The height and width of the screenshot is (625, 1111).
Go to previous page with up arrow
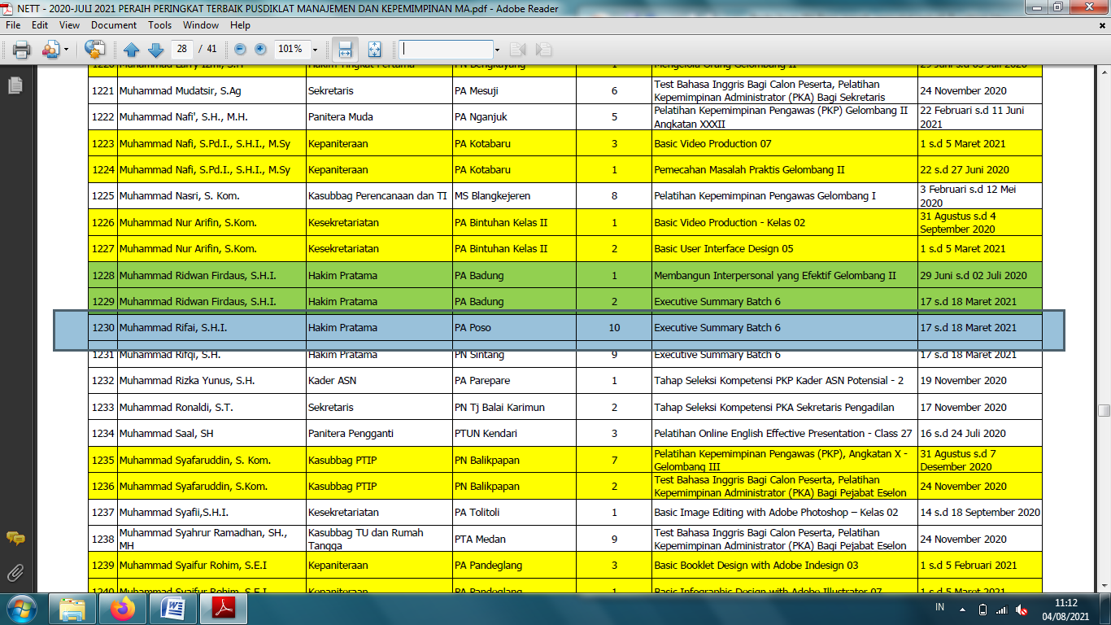pos(132,50)
